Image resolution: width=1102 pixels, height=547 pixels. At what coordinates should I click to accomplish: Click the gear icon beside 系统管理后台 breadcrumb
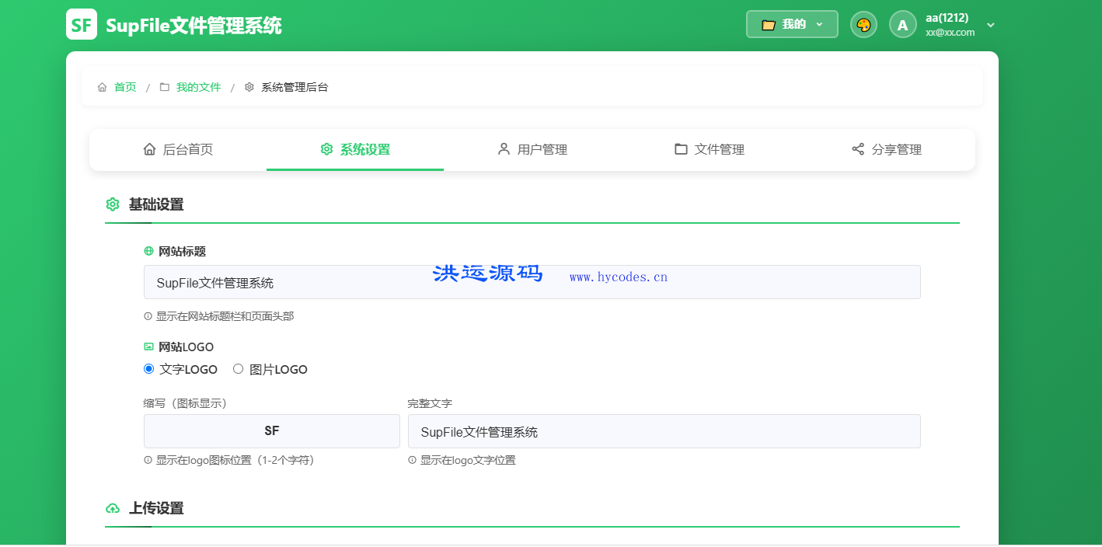click(249, 87)
